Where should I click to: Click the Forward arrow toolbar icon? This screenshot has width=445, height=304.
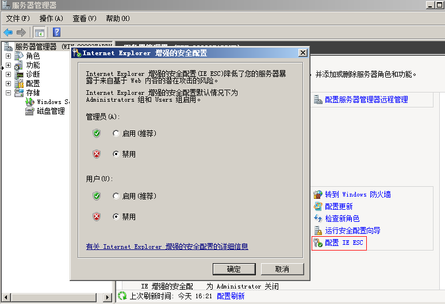point(21,32)
